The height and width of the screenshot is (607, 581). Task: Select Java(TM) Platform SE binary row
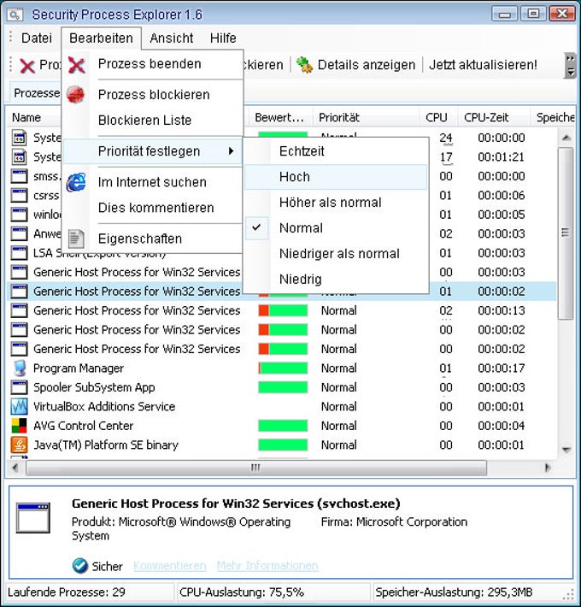tap(282, 445)
